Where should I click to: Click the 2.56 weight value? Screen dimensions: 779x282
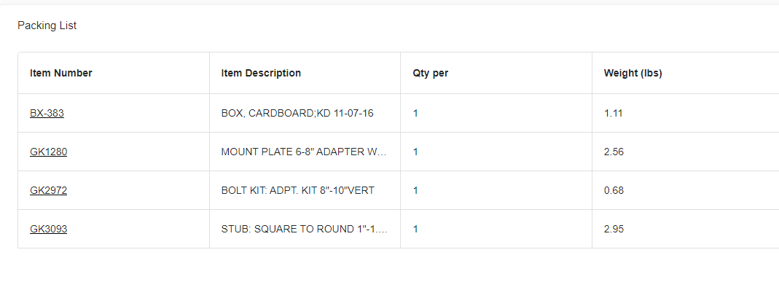(614, 152)
